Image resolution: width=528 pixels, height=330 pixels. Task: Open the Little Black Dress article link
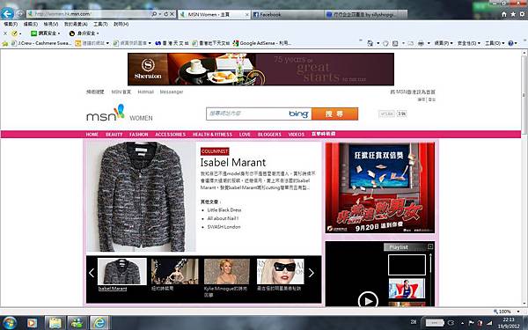224,209
